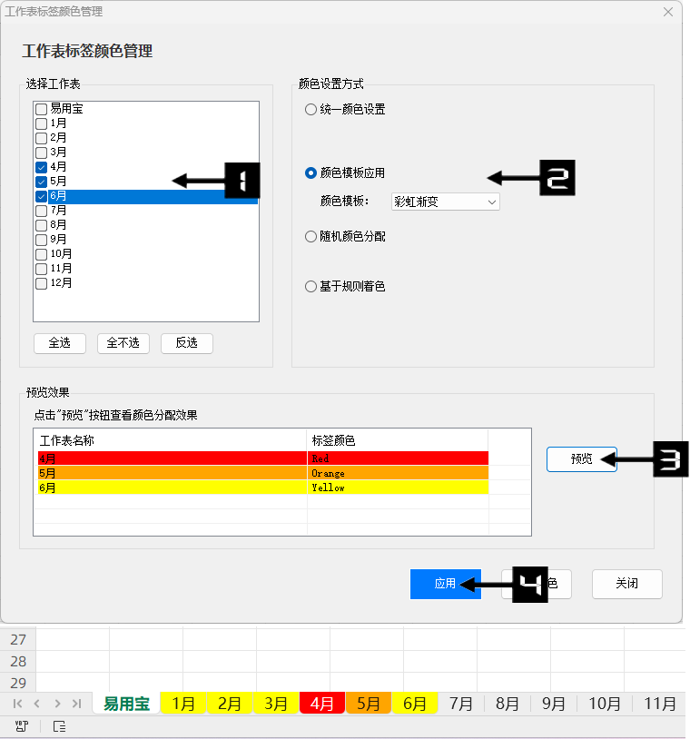Jump to last sheet navigation arrow
Screen dimensions: 690x739
click(77, 704)
